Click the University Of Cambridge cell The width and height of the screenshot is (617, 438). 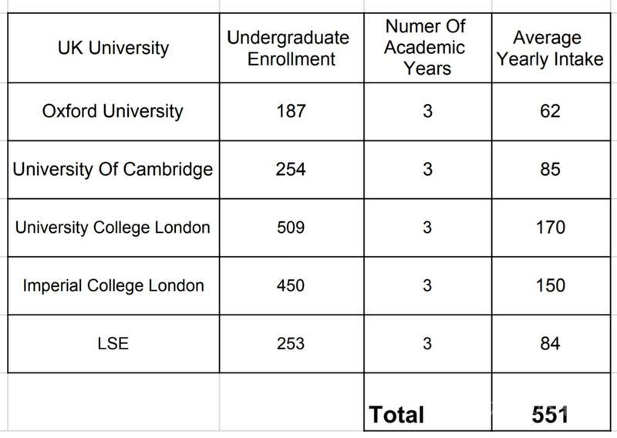tap(113, 169)
